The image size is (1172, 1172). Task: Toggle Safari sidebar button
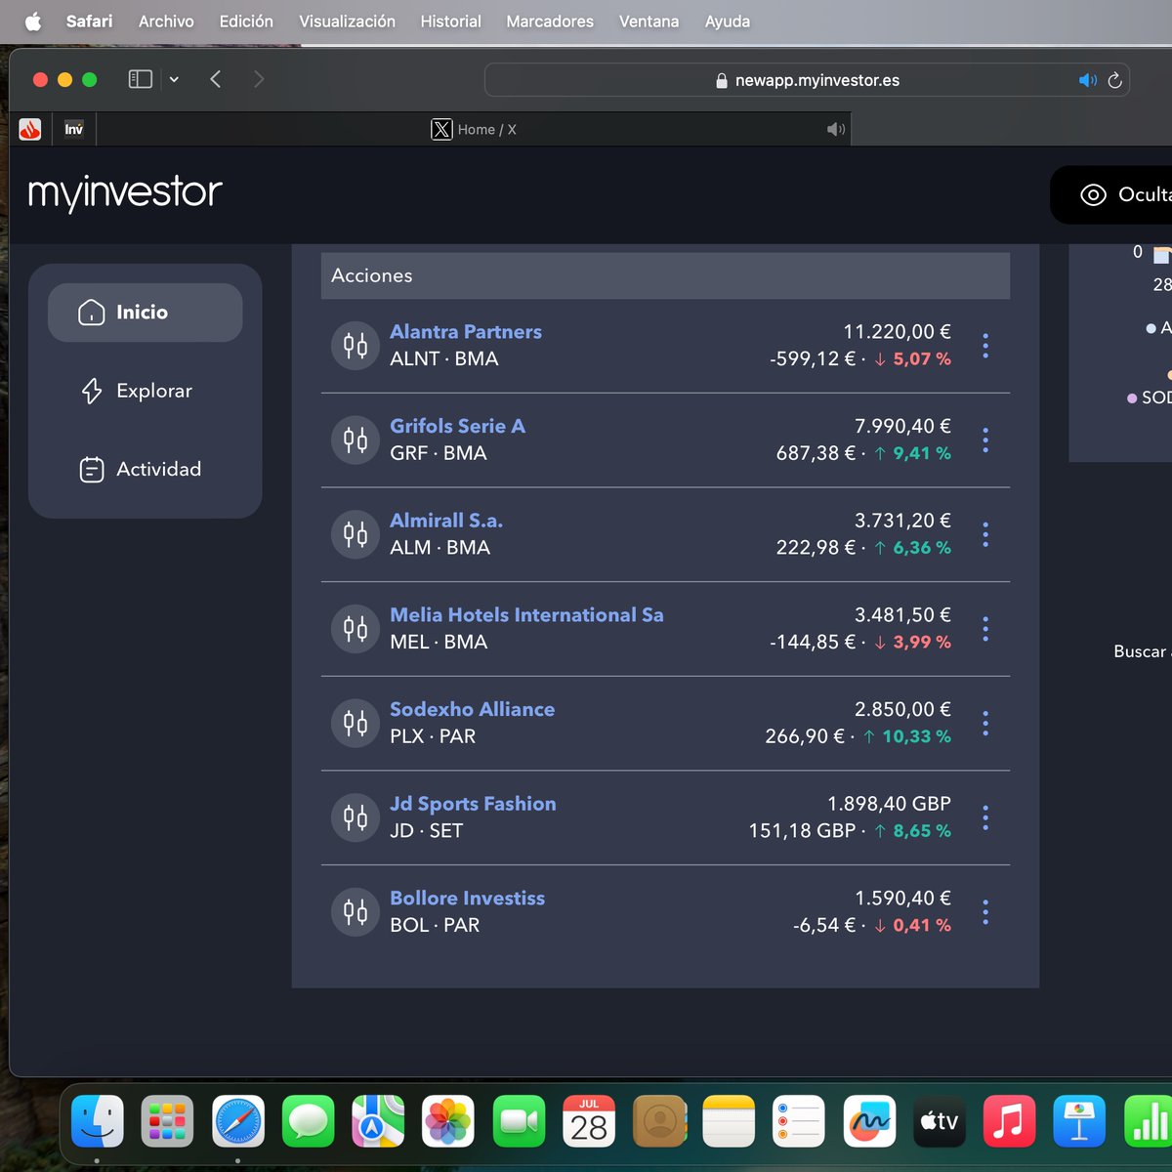pyautogui.click(x=141, y=79)
